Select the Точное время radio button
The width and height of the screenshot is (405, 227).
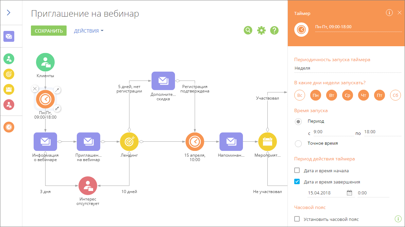coord(298,144)
